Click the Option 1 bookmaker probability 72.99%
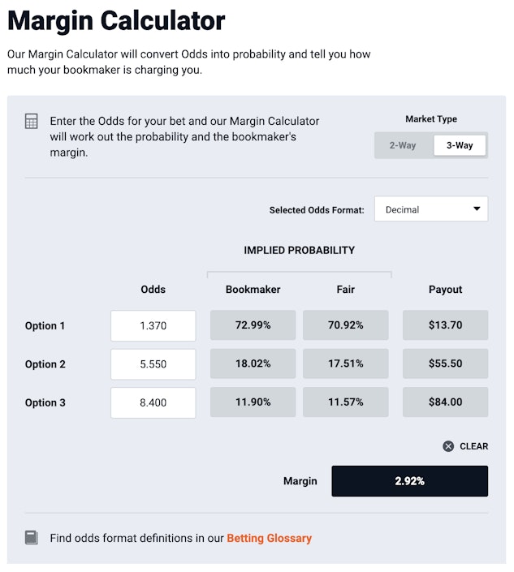The width and height of the screenshot is (514, 572). pos(253,325)
